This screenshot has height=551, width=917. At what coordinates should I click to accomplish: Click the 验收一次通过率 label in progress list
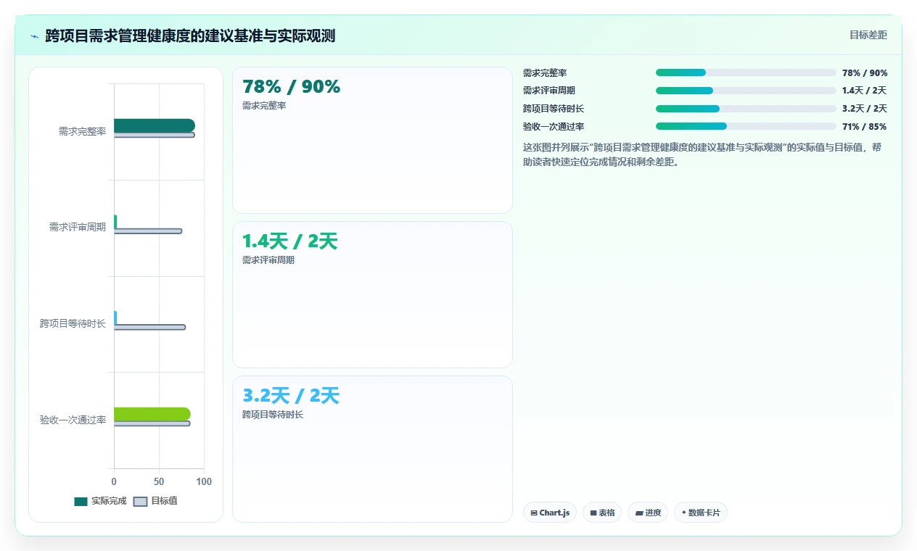pyautogui.click(x=554, y=126)
